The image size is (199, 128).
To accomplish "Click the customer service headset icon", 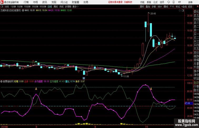I will click(x=168, y=2).
